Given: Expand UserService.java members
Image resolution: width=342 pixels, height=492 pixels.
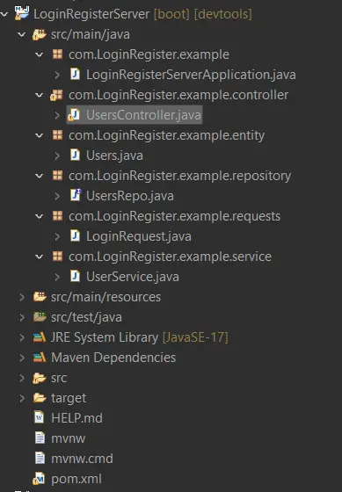Looking at the screenshot, I should point(57,277).
